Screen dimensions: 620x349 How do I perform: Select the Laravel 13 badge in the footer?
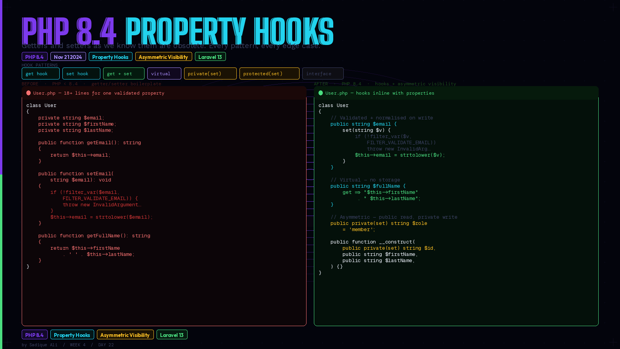coord(172,335)
